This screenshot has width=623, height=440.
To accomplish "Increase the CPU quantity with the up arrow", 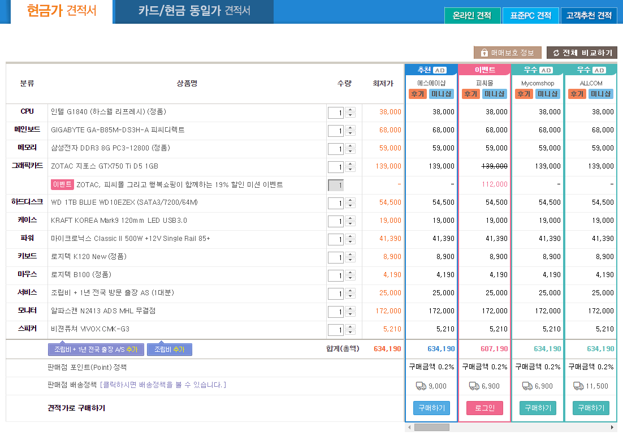I will click(x=351, y=110).
